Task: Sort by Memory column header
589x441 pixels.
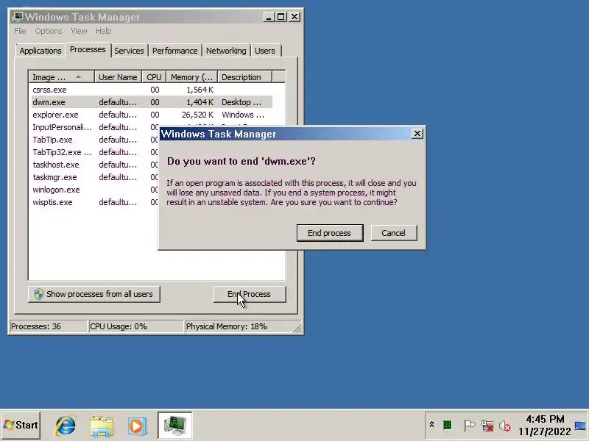Action: [192, 77]
